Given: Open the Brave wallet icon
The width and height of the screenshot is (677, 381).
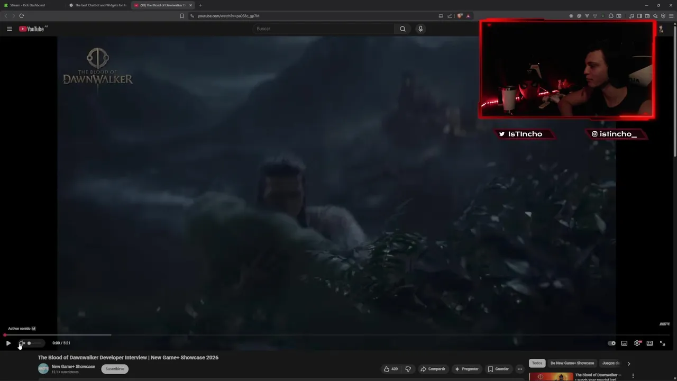Looking at the screenshot, I should (647, 16).
